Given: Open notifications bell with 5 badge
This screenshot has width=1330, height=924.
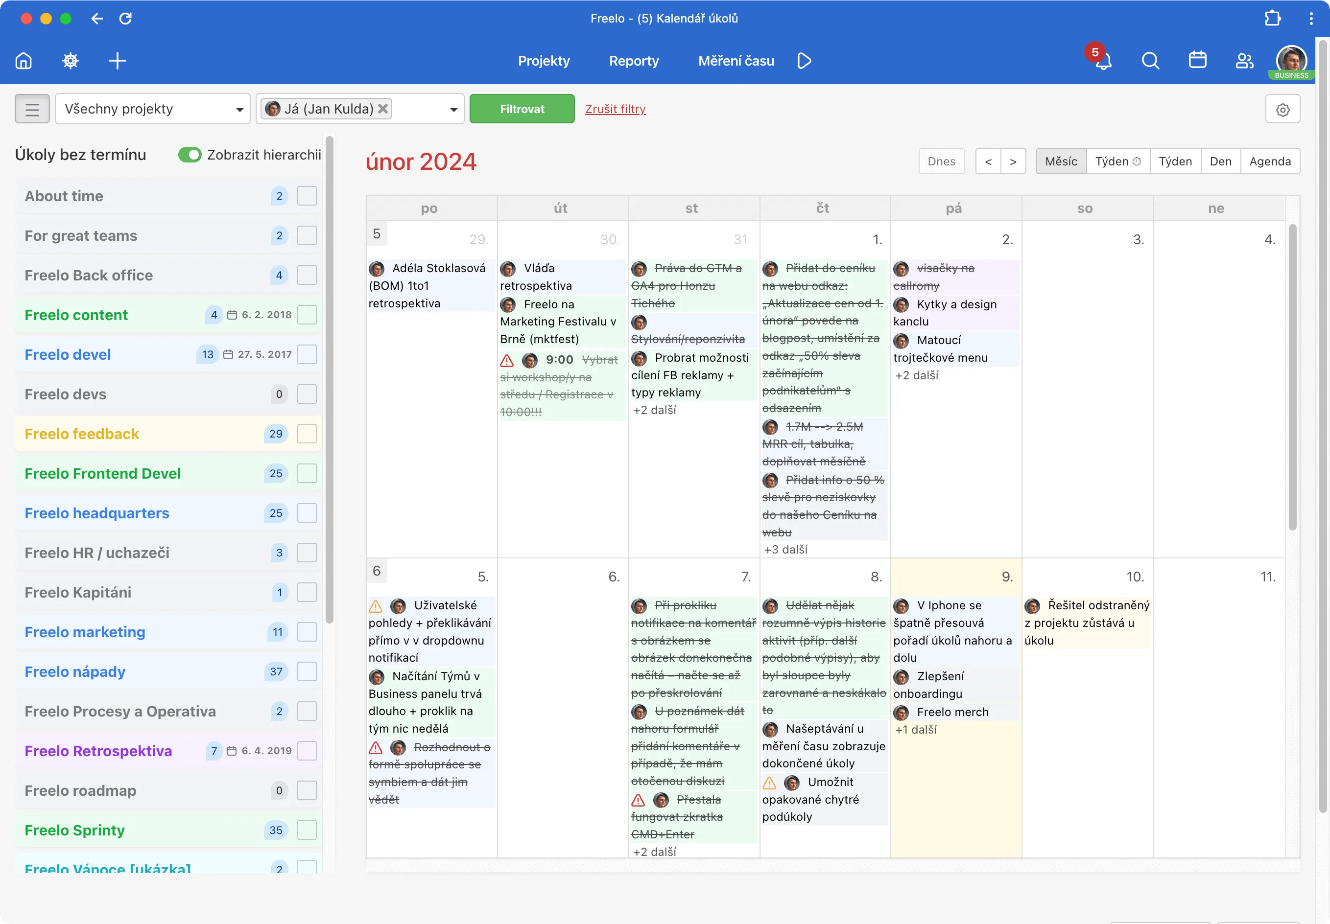Looking at the screenshot, I should [x=1102, y=60].
